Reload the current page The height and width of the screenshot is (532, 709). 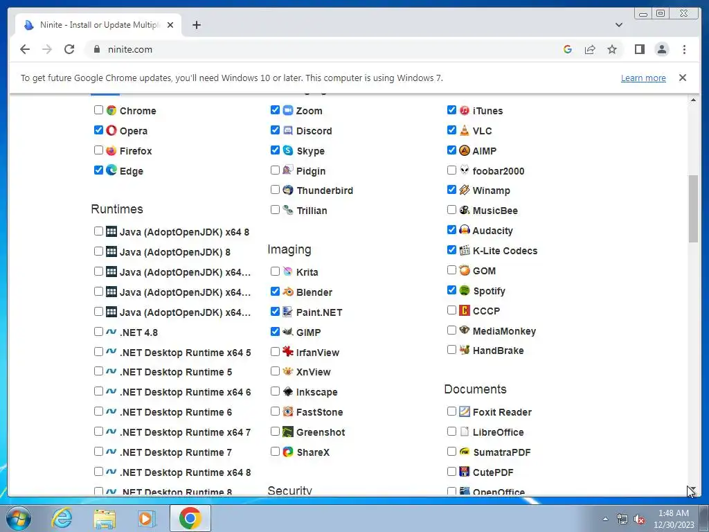click(69, 49)
